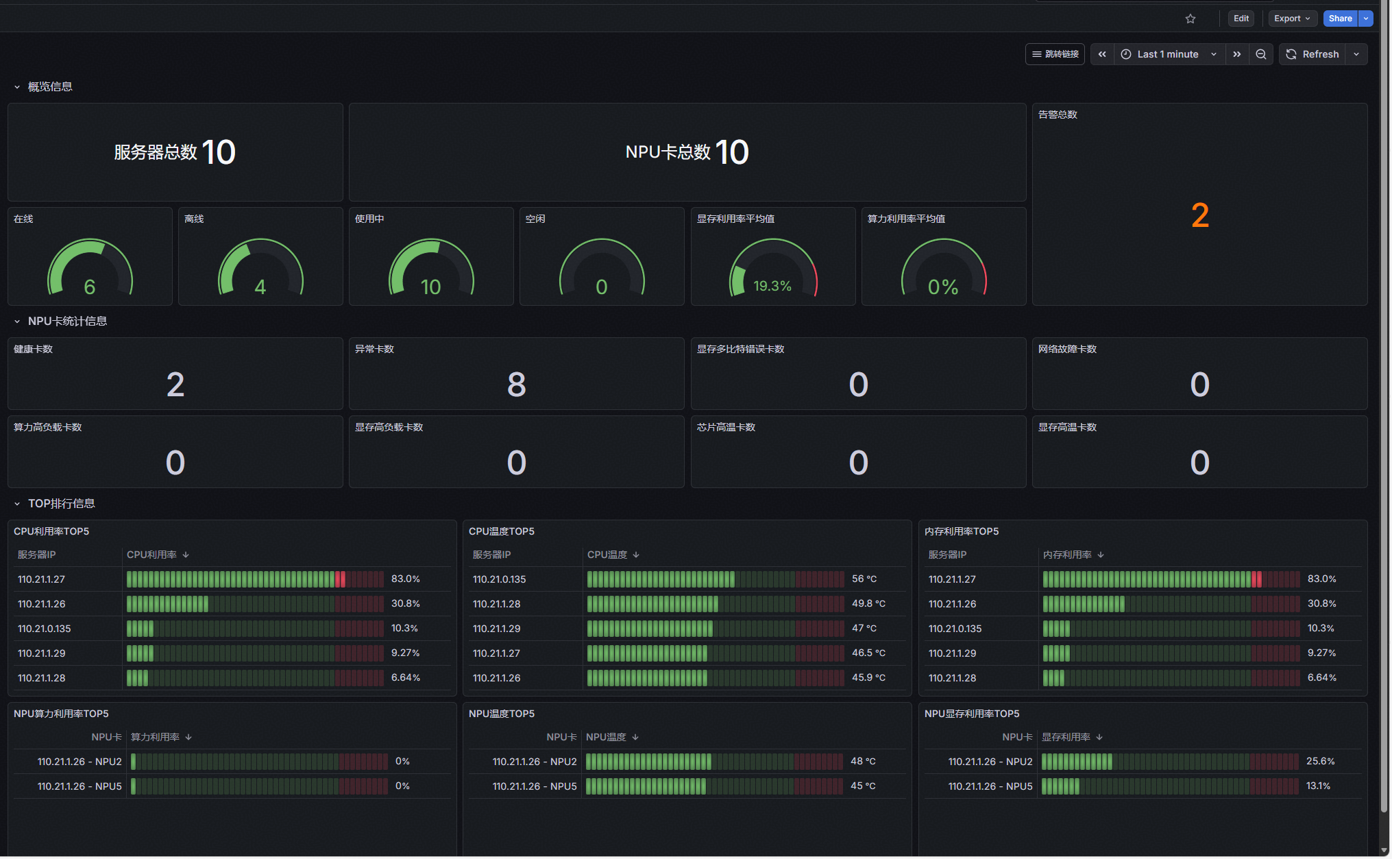Shift time range backward with double-left arrows
The image size is (1392, 859).
coord(1102,54)
